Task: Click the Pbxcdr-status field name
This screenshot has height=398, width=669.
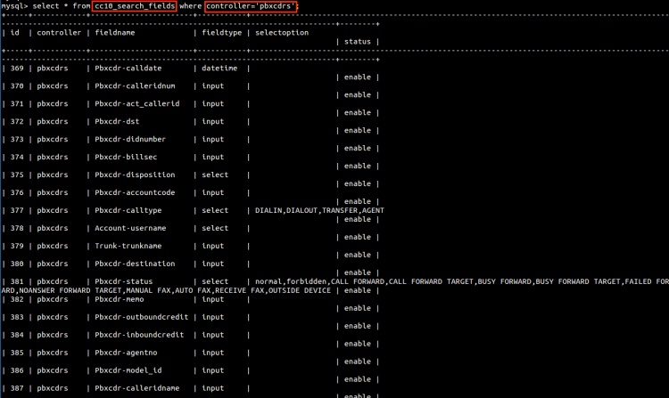Action: pyautogui.click(x=125, y=282)
